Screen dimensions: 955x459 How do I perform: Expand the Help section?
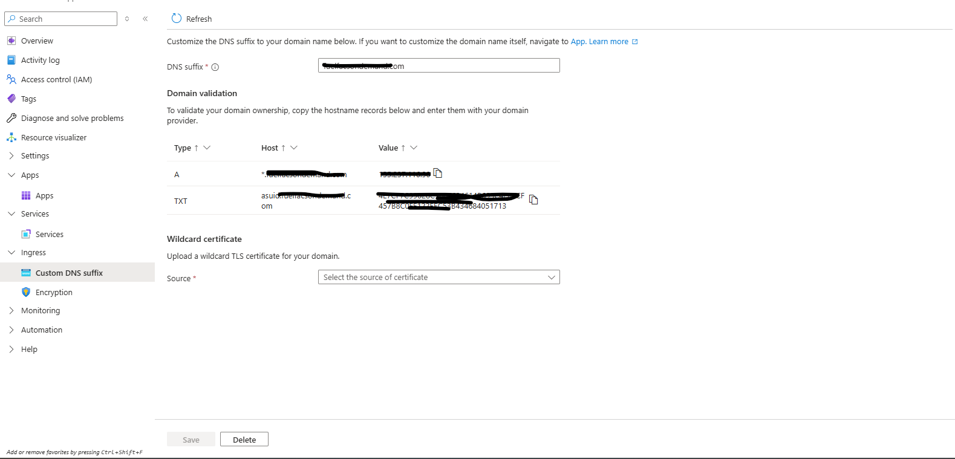pyautogui.click(x=11, y=349)
